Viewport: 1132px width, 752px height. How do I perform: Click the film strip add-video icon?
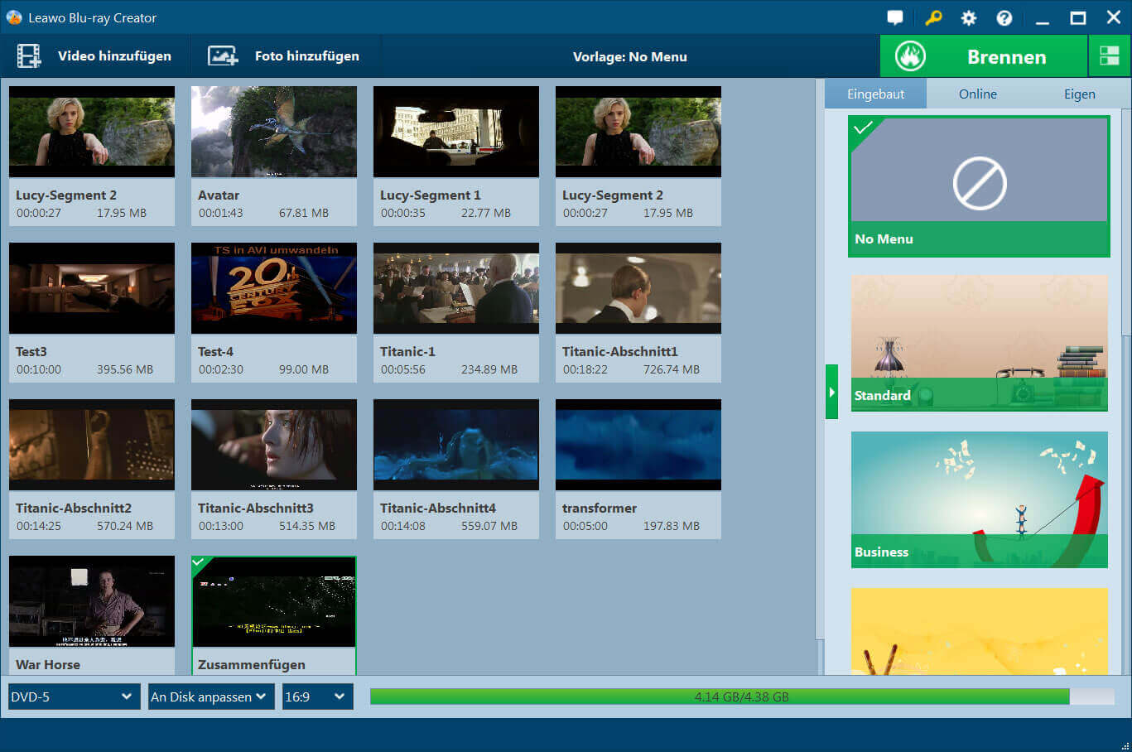coord(29,56)
